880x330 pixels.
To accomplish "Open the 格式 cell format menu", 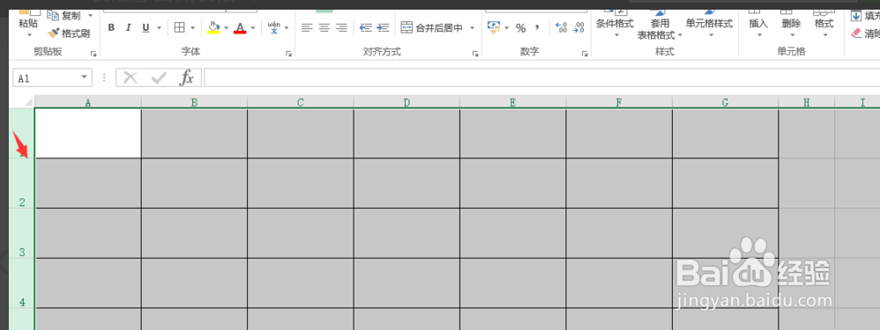I will (x=824, y=24).
